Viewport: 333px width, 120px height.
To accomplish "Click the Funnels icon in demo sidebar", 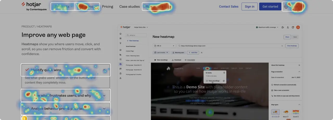I will coord(120,59).
